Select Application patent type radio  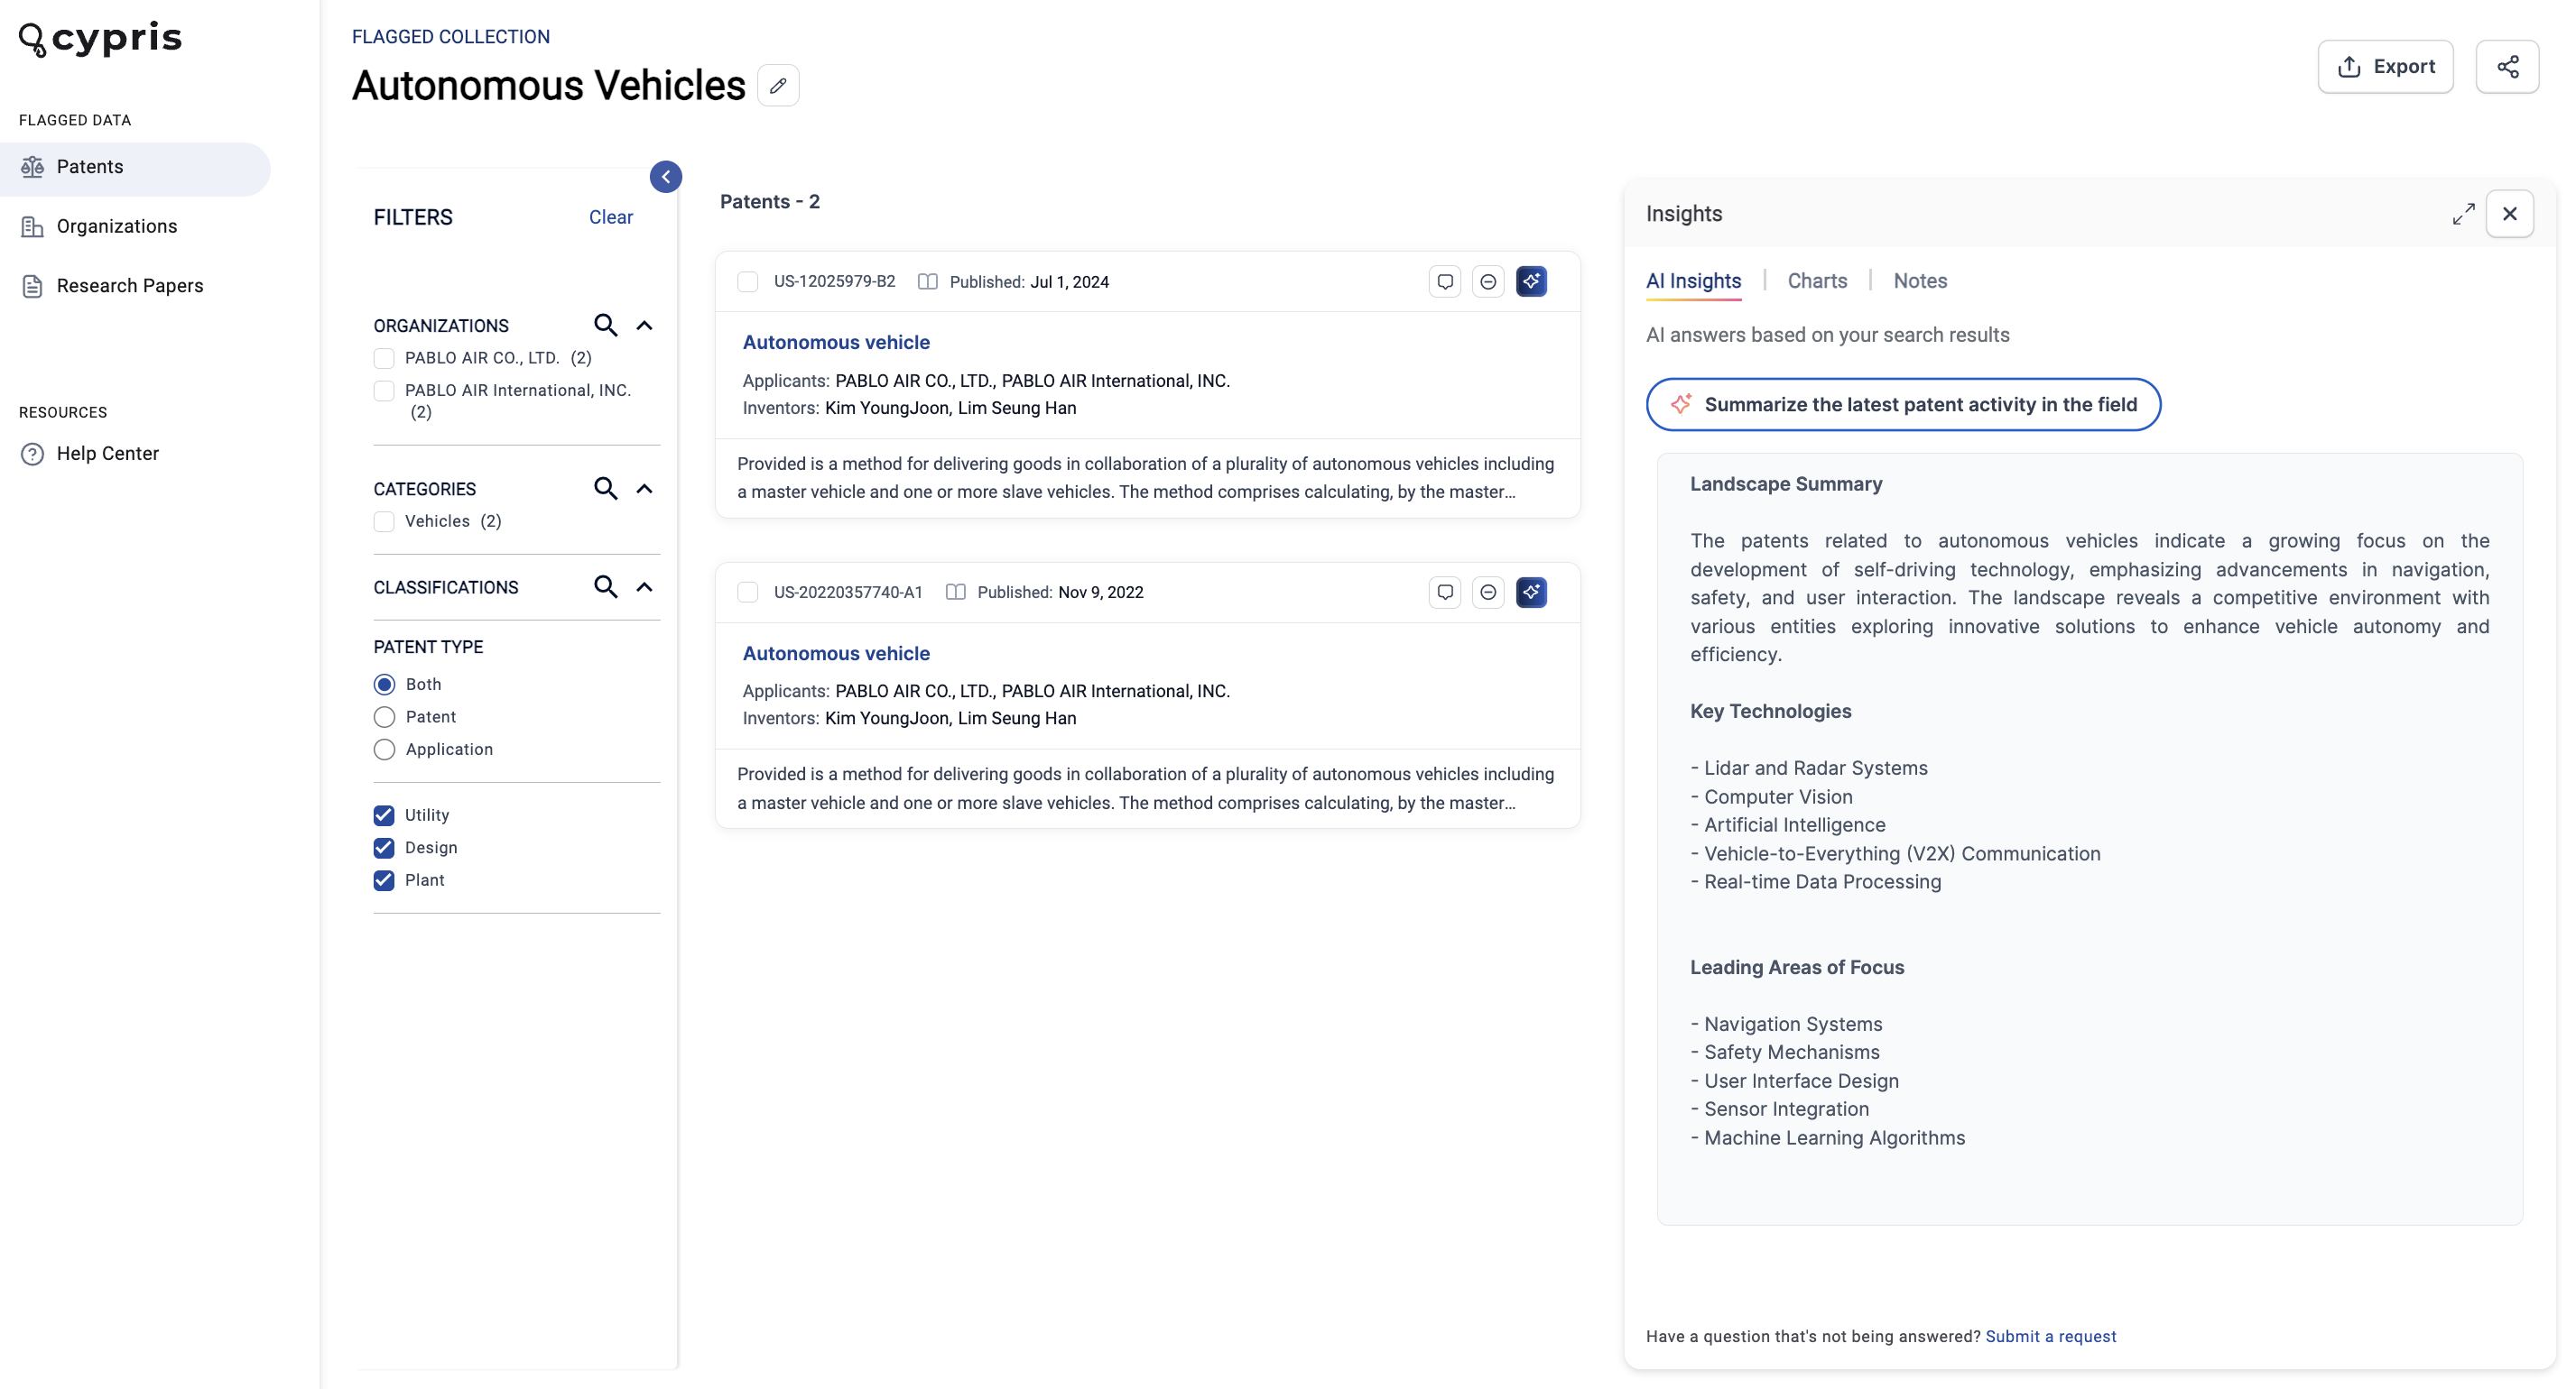tap(384, 750)
